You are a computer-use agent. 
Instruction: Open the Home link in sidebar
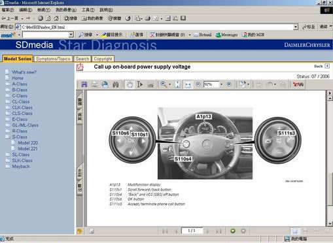tap(18, 78)
